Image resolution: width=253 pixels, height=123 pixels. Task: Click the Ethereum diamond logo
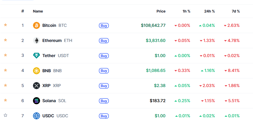[x=36, y=40]
